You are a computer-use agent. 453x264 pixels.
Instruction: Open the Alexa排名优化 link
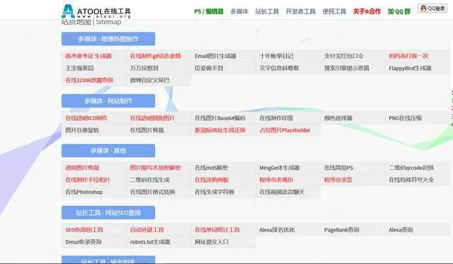(x=277, y=230)
